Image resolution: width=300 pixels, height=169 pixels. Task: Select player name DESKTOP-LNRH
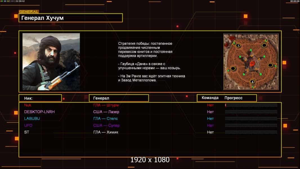(x=39, y=112)
